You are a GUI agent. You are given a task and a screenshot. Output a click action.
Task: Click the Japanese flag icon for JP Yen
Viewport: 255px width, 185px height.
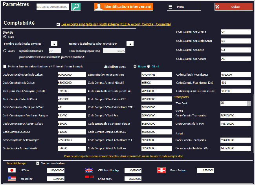[11, 170]
